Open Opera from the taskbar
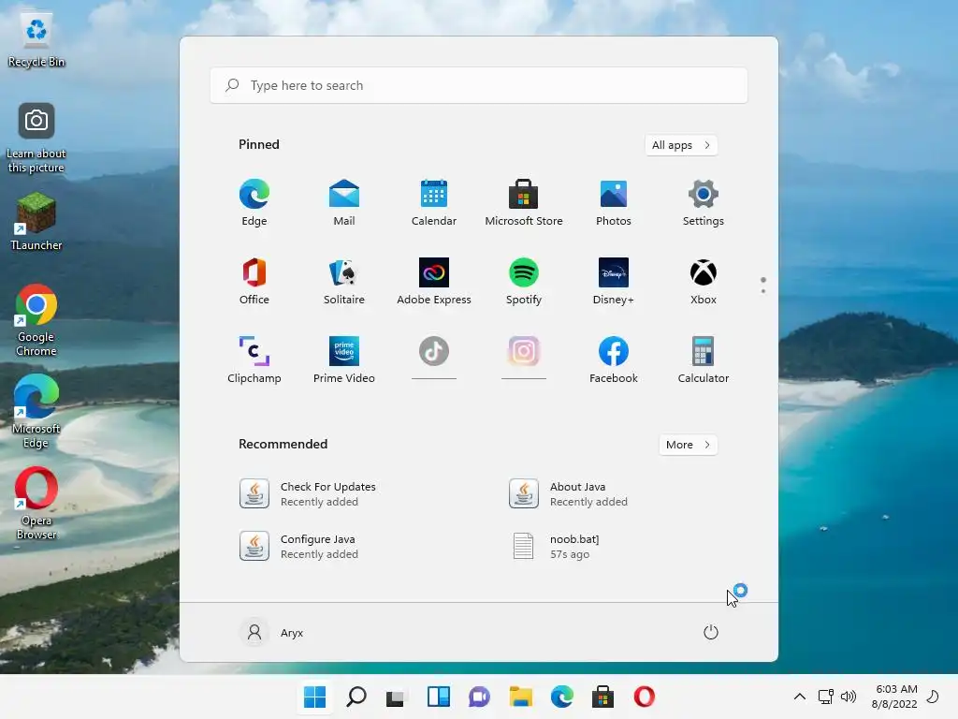 644,697
